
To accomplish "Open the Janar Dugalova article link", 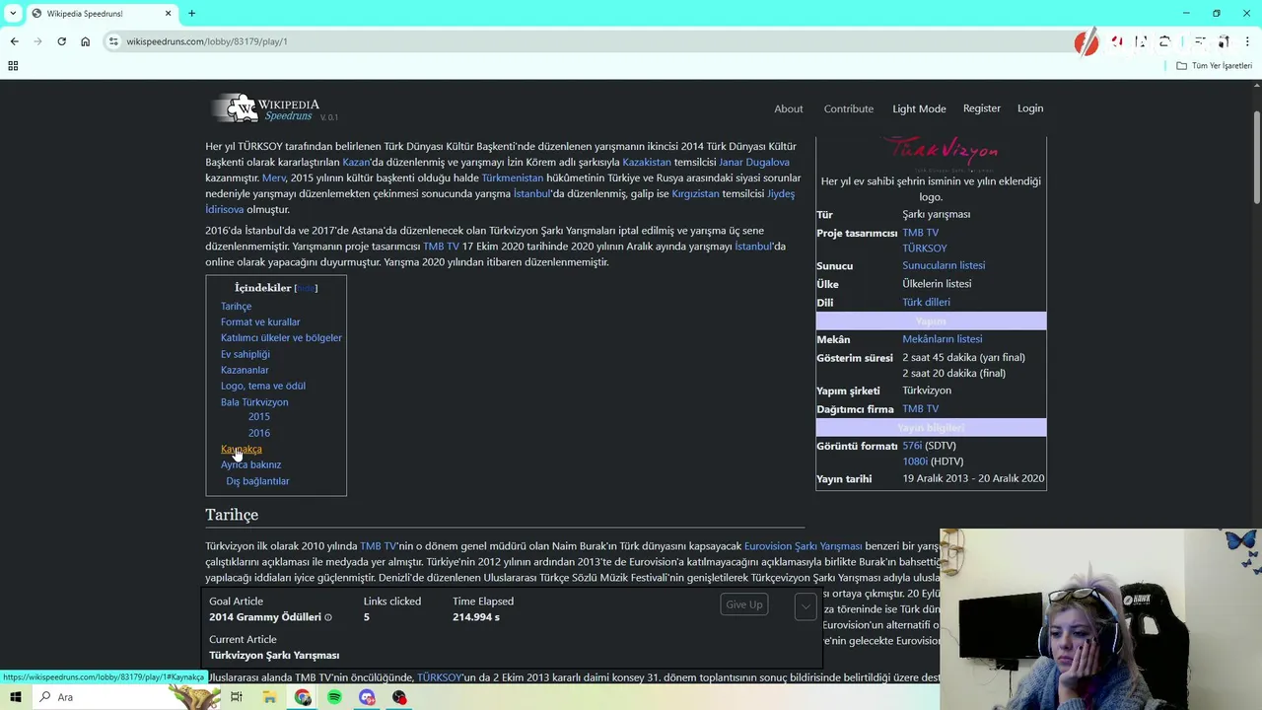I will [754, 162].
